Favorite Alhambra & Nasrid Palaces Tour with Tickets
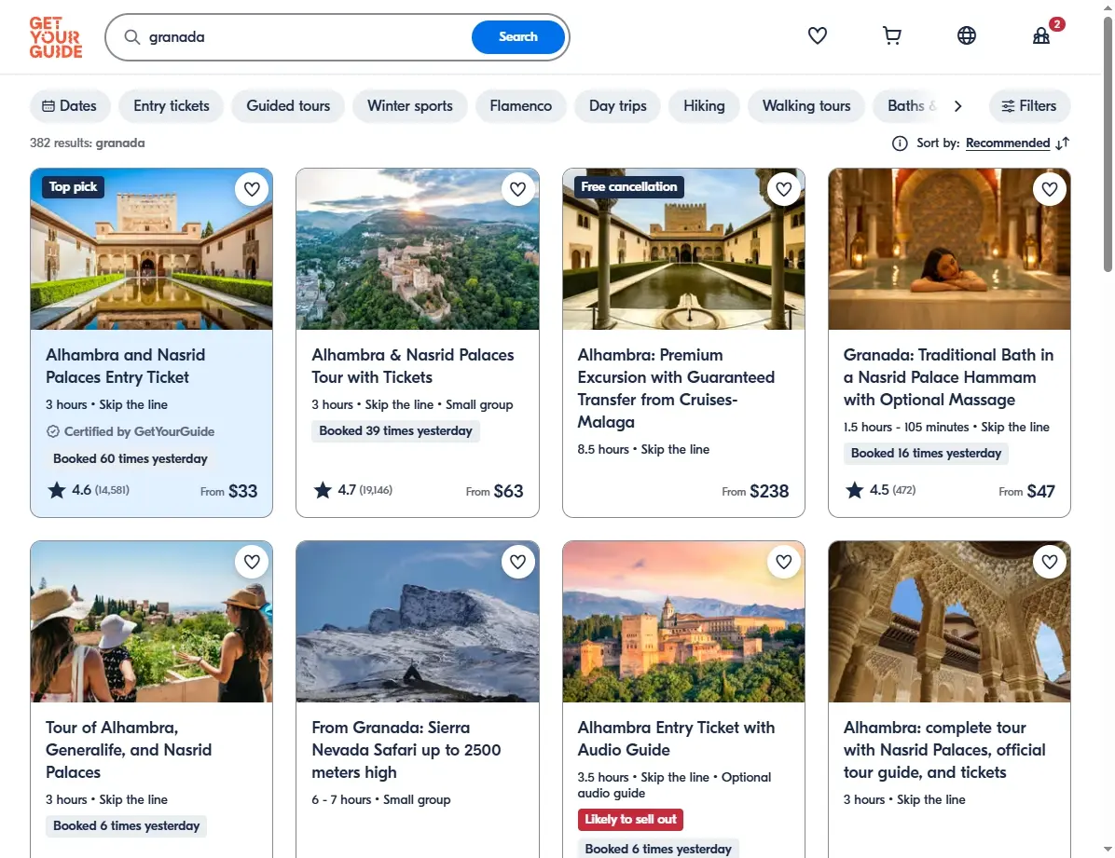 click(517, 189)
